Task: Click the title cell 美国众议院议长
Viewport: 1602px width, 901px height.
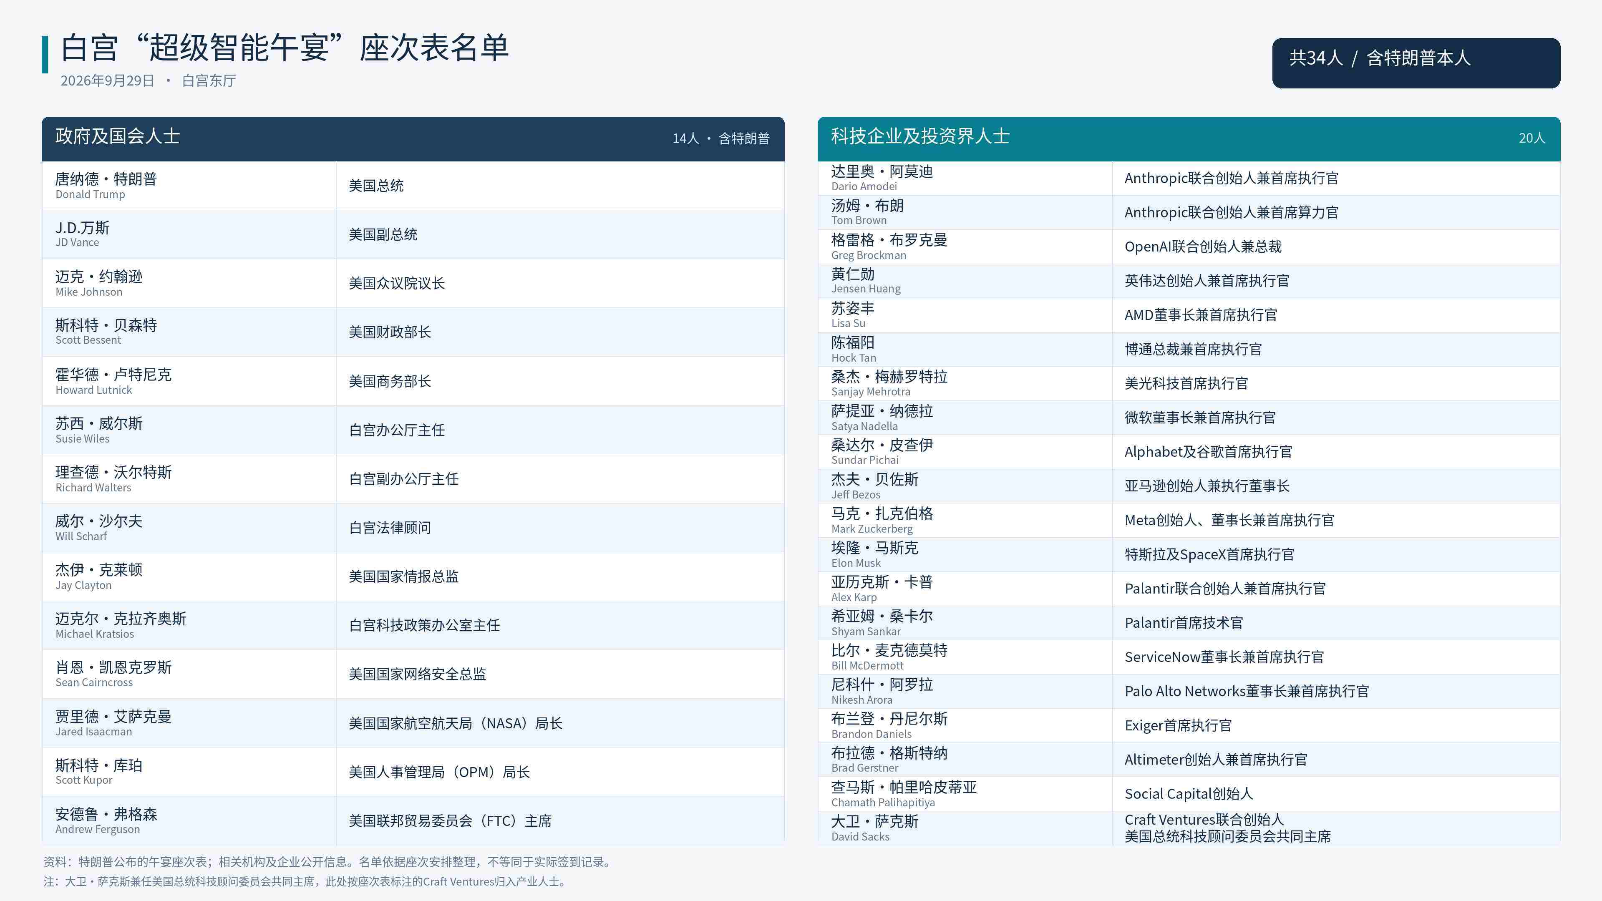Action: coord(397,284)
